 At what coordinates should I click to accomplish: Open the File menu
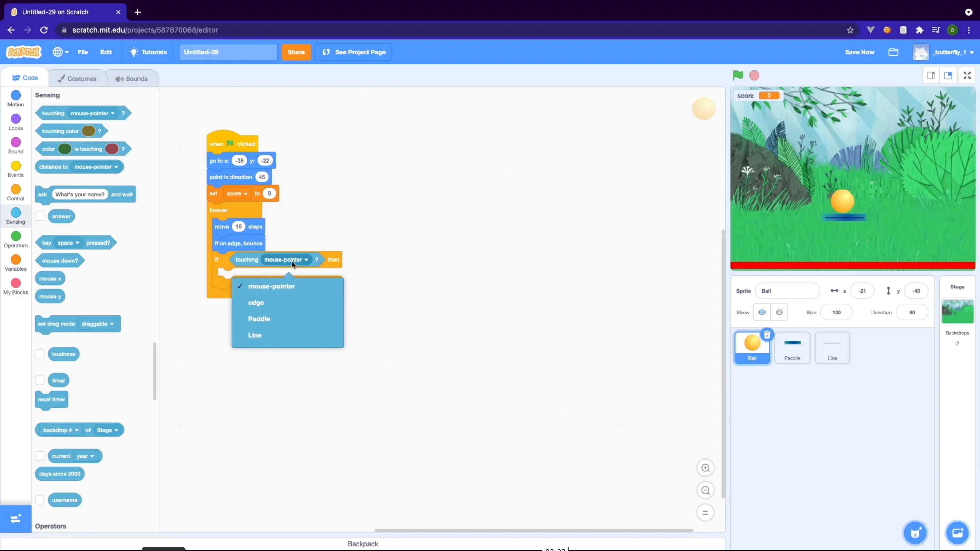[83, 52]
